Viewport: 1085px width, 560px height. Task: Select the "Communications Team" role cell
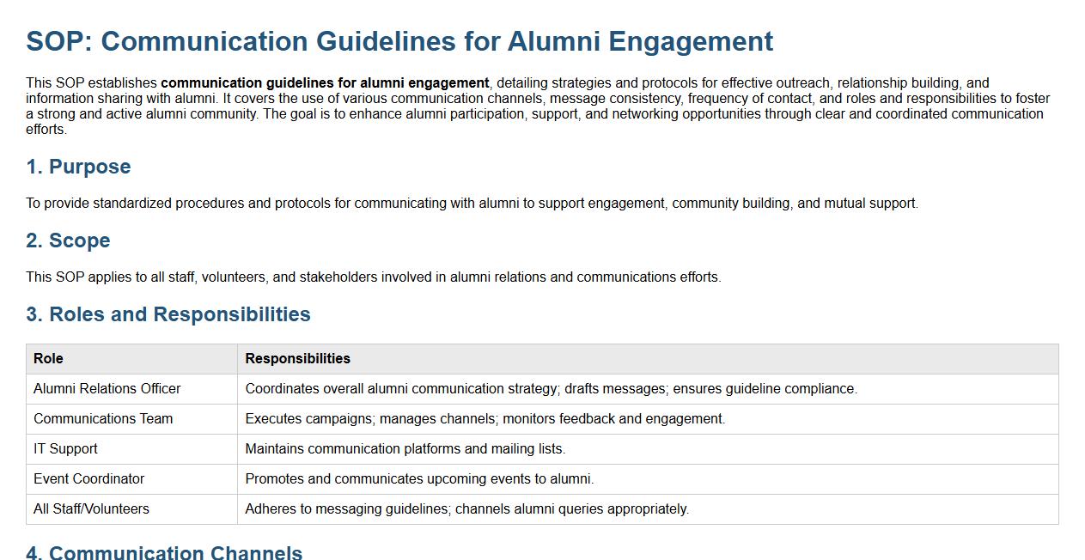[103, 419]
